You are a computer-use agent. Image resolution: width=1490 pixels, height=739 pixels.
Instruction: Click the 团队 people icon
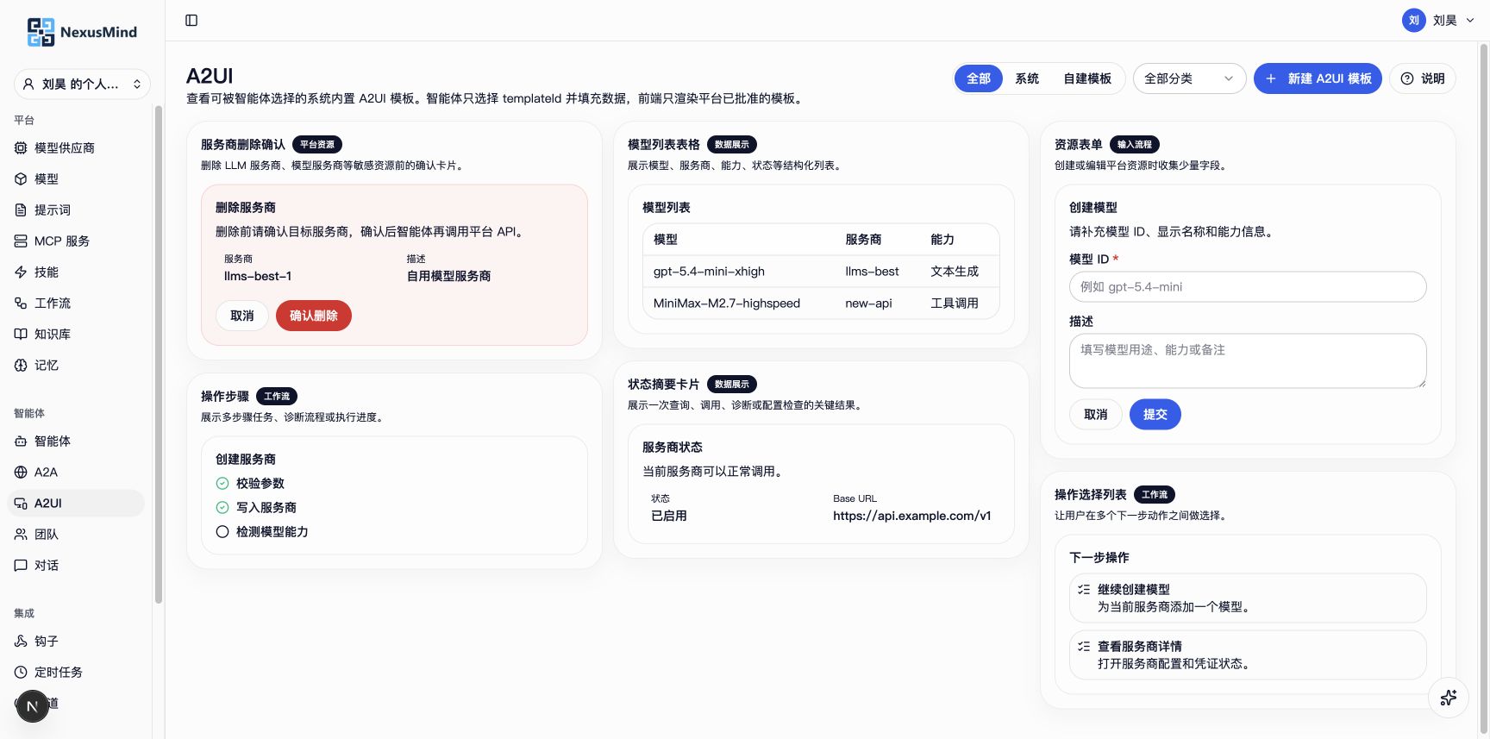tap(21, 534)
